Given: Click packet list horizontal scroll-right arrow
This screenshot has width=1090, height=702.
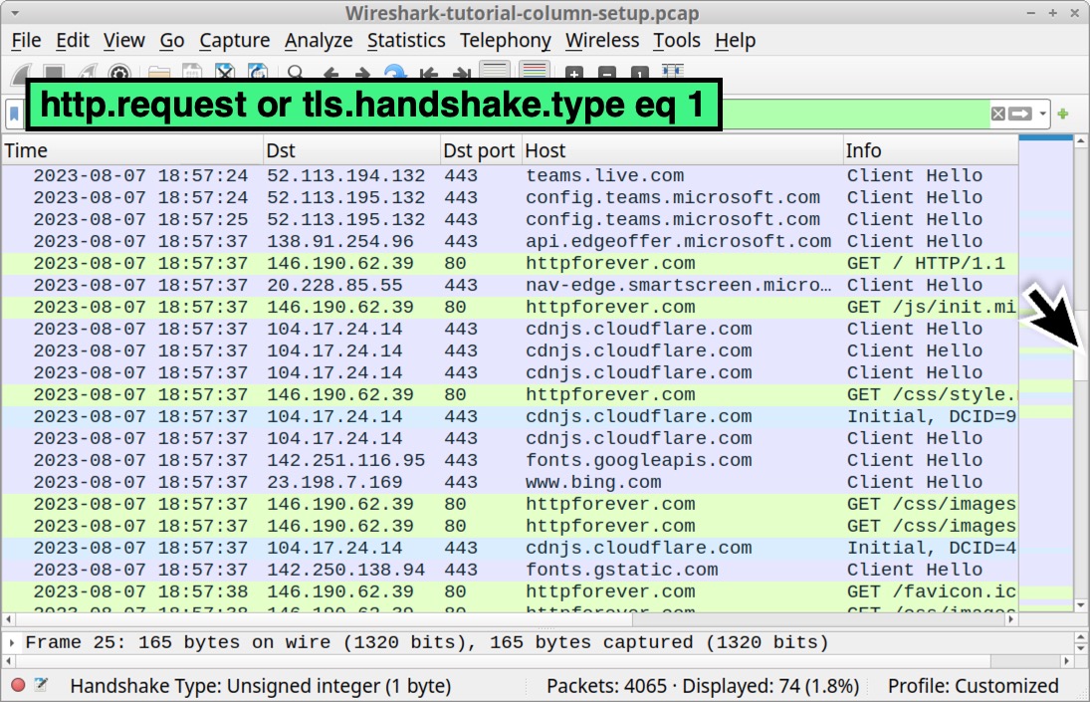Looking at the screenshot, I should click(x=1011, y=618).
